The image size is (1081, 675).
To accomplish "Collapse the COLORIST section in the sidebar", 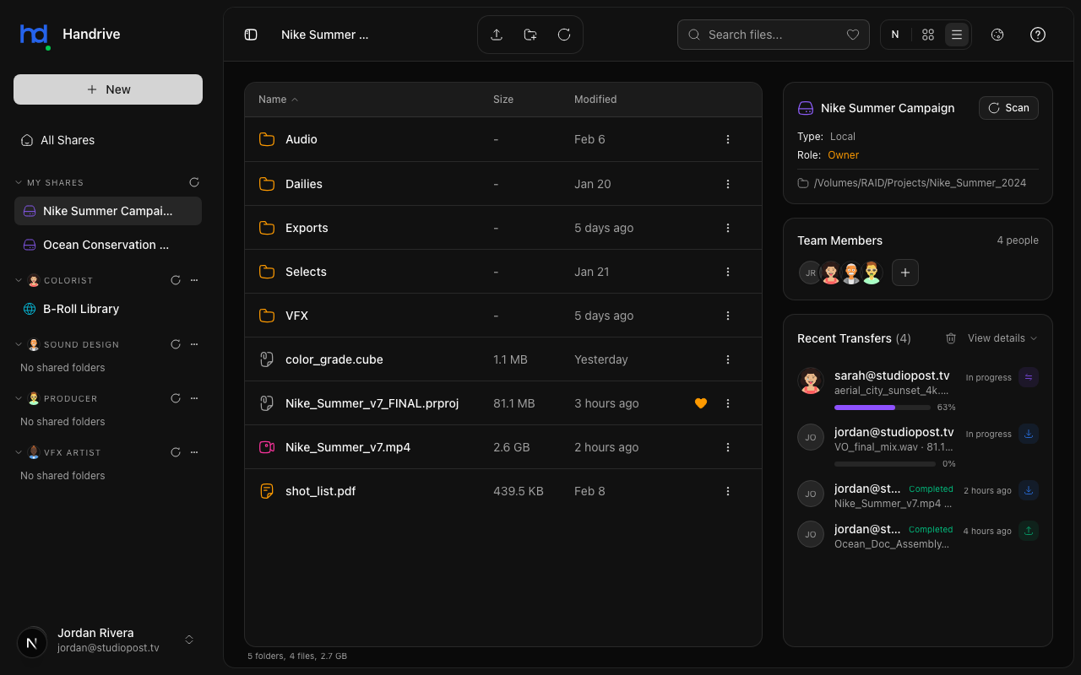I will (19, 280).
